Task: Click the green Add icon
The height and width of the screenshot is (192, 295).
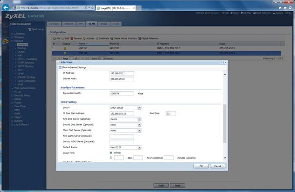Action: tap(55, 38)
